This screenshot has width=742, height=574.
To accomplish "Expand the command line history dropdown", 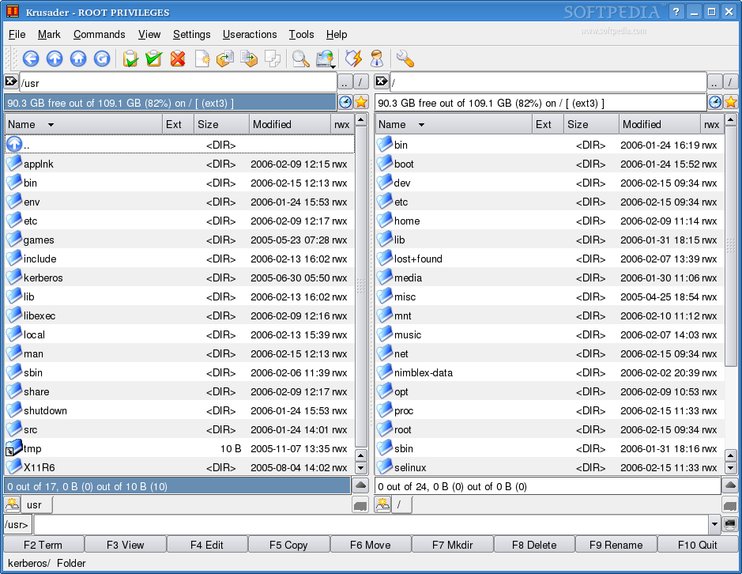I will click(x=714, y=524).
